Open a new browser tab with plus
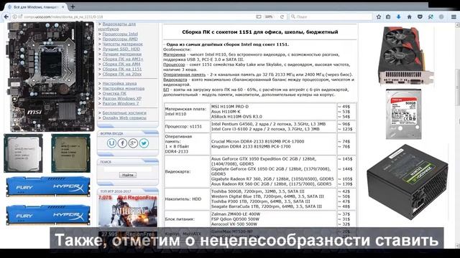This screenshot has height=258, width=460. coord(73,6)
